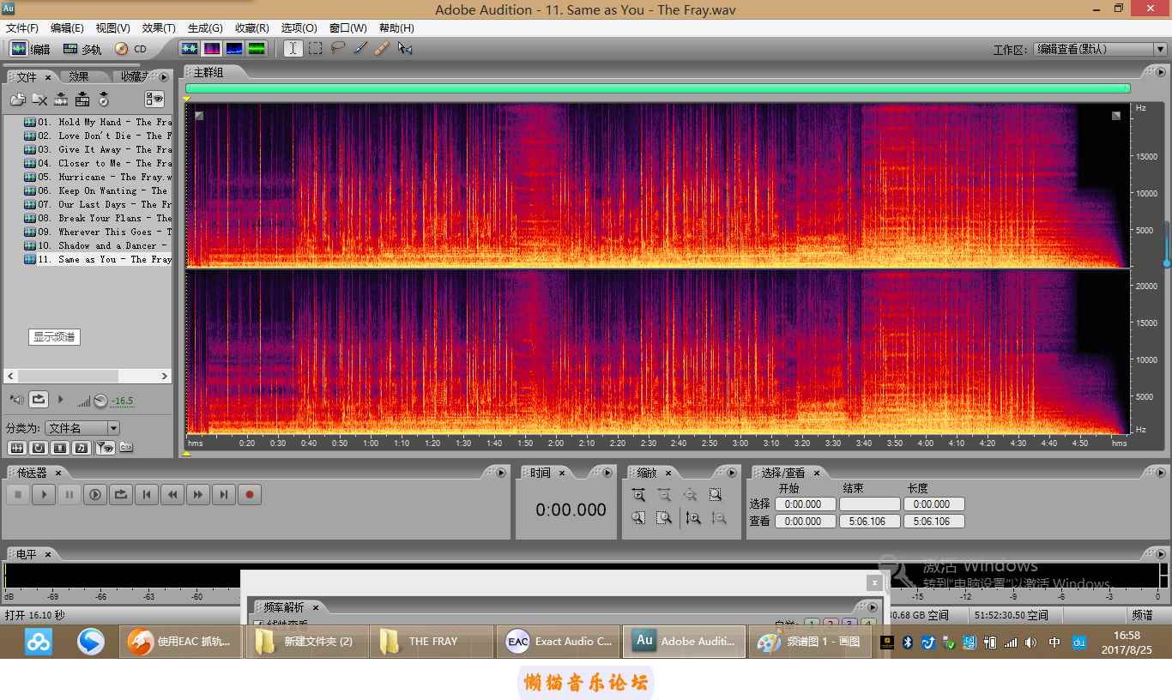
Task: Select the waveform display mode icon
Action: point(189,49)
